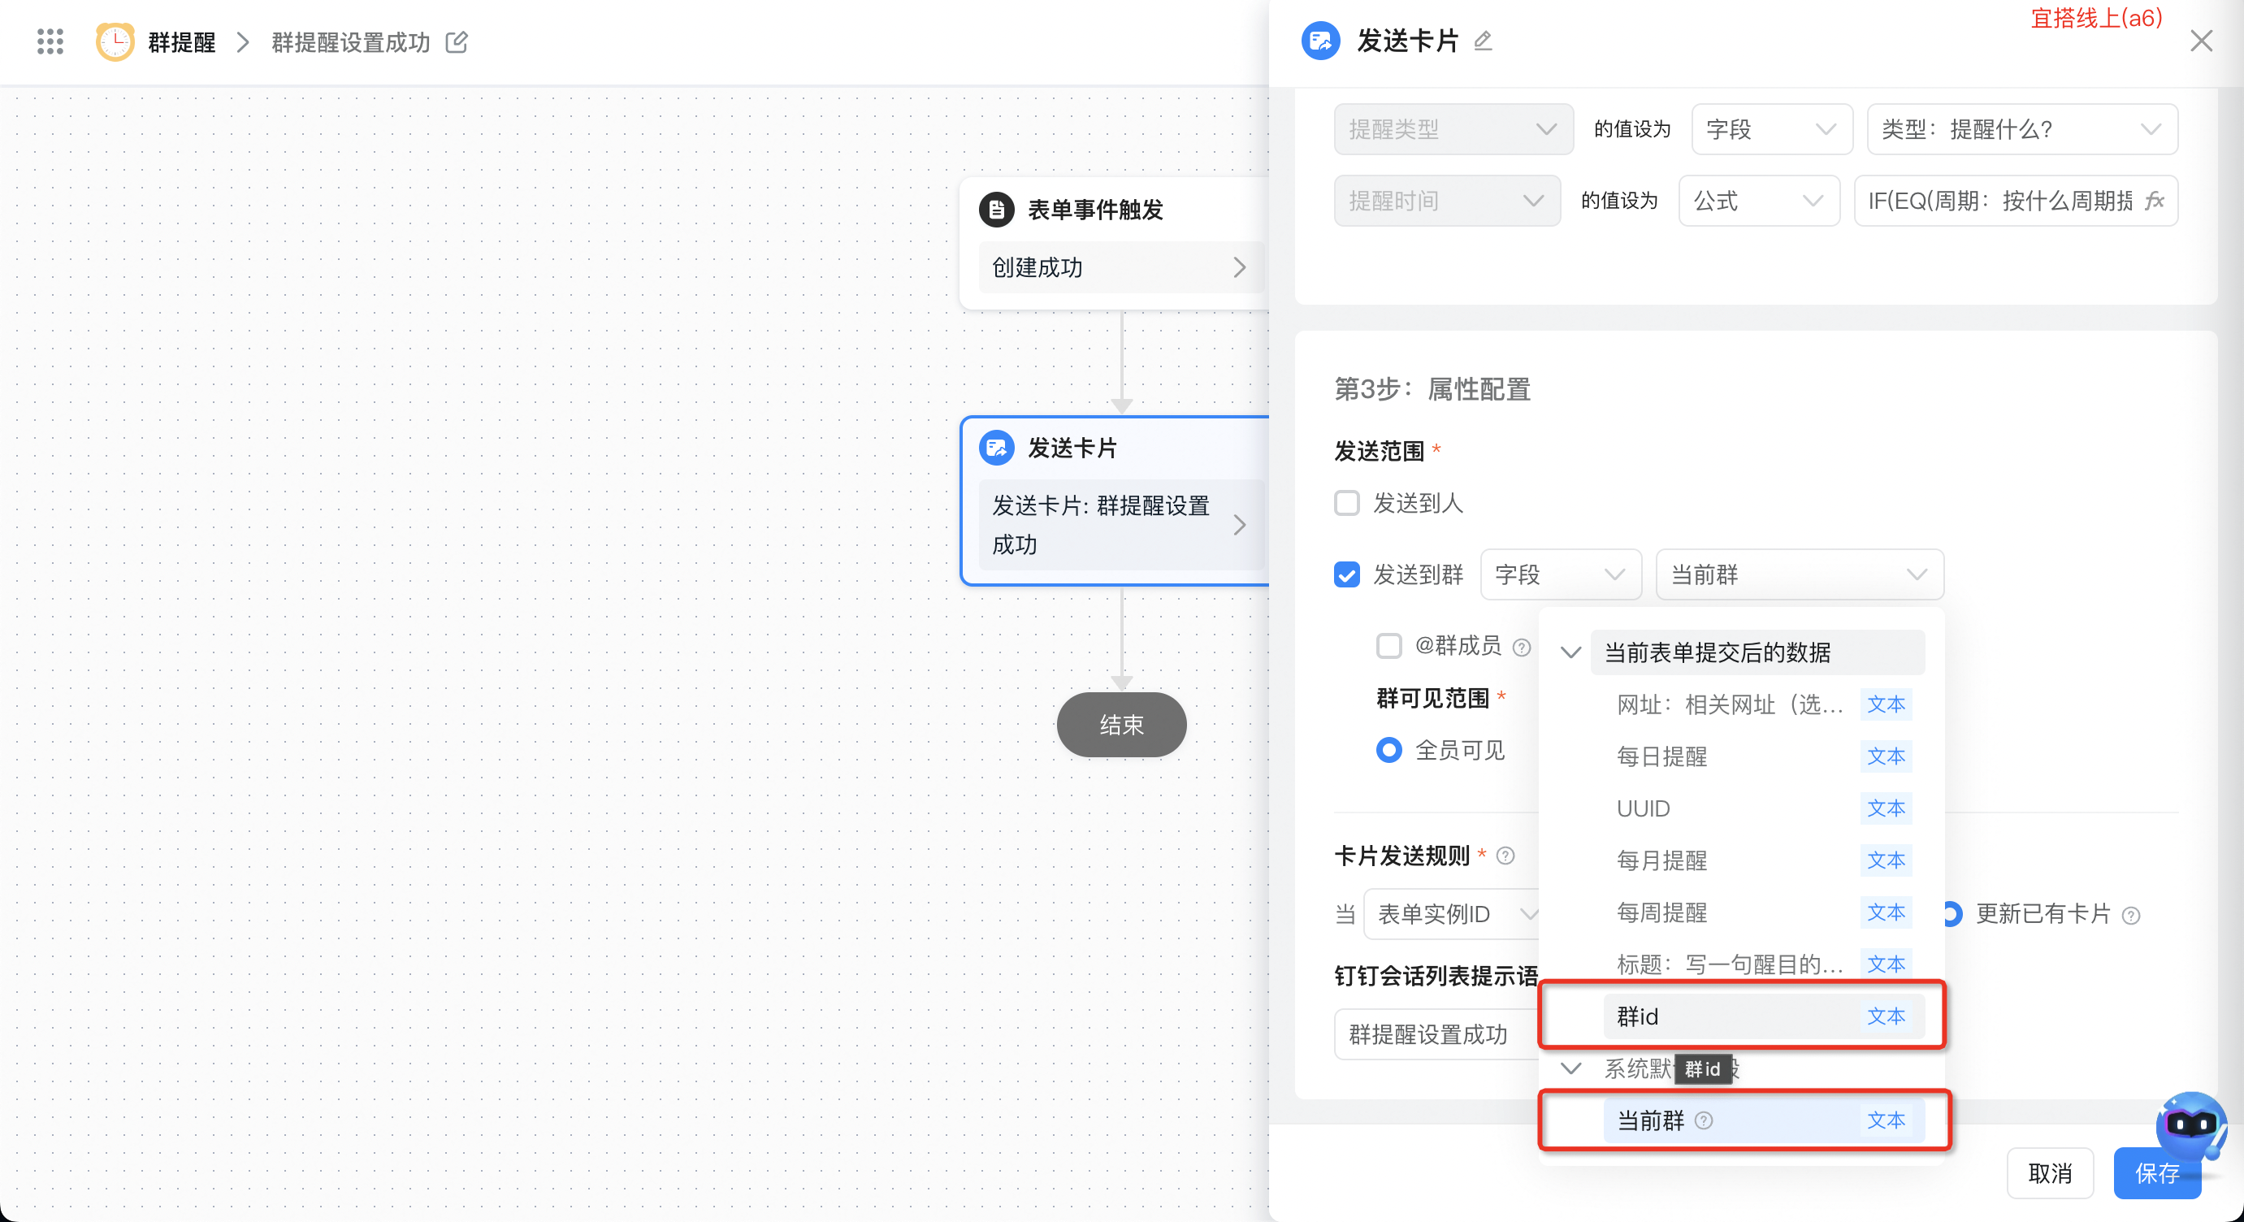Image resolution: width=2244 pixels, height=1222 pixels.
Task: Close the 发送卡片 panel
Action: (2201, 41)
